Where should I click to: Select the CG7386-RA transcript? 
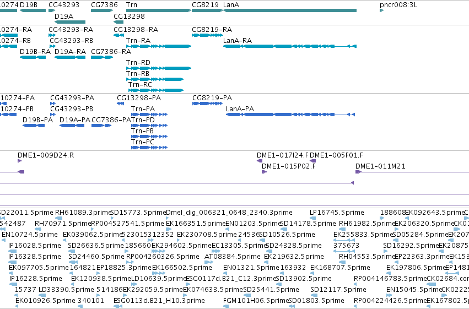102,57
